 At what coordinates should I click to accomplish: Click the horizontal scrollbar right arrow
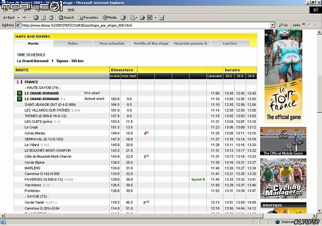point(314,216)
